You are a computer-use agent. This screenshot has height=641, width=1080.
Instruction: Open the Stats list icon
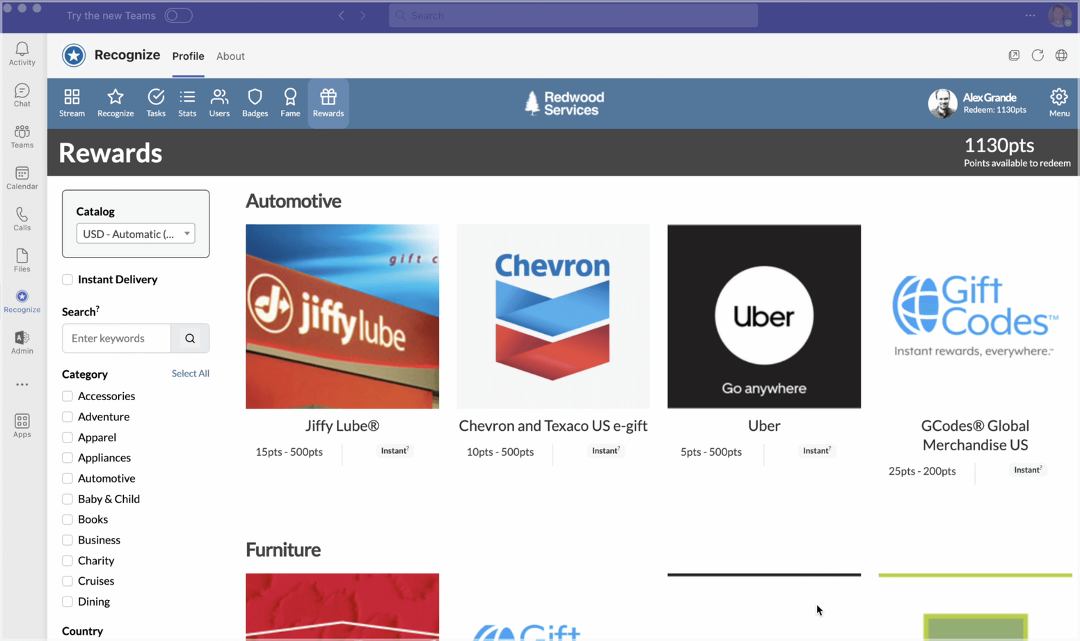pos(187,102)
